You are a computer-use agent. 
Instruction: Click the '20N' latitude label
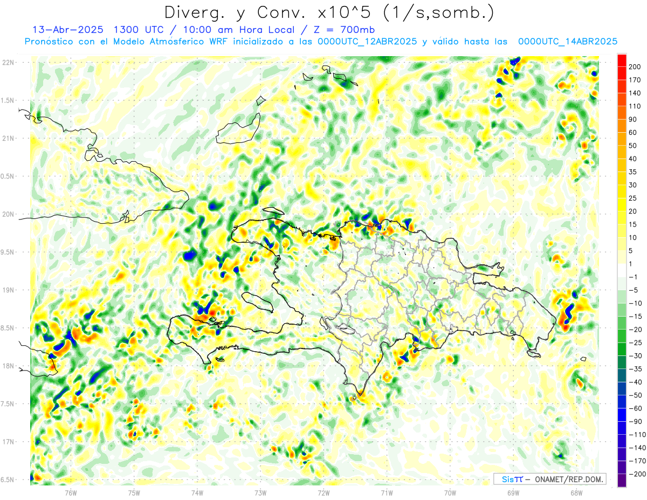click(8, 214)
